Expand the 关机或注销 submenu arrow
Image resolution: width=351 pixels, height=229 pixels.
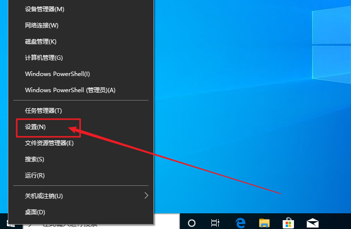coord(146,196)
